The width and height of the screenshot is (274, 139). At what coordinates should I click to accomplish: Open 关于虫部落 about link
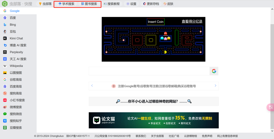[x=158, y=136]
